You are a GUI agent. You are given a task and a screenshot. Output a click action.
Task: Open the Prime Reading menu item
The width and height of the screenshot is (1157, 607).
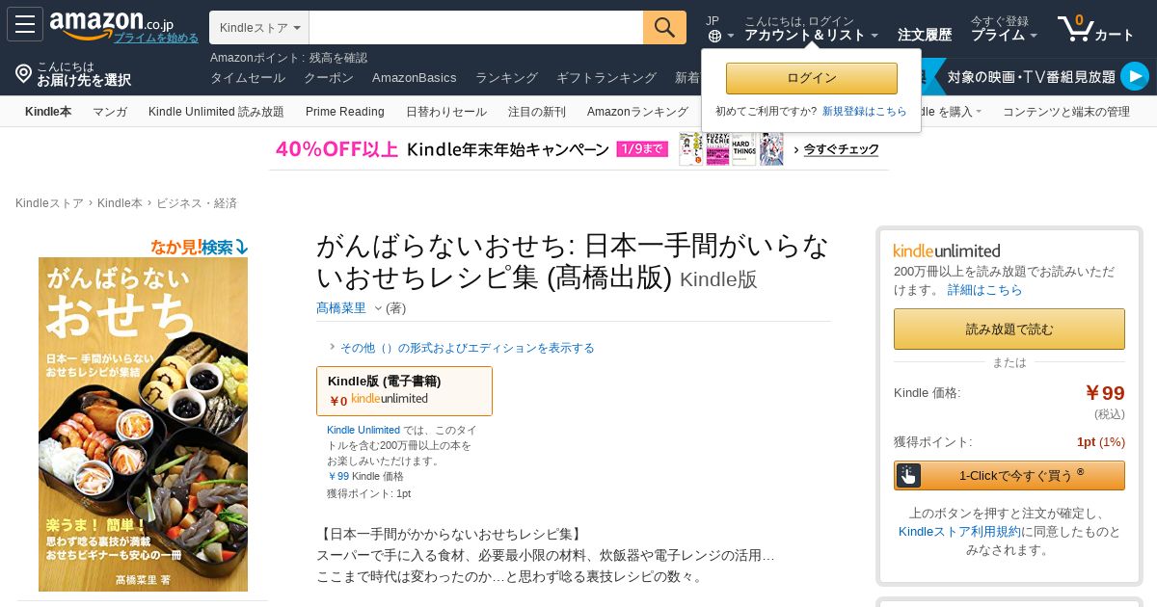click(345, 112)
